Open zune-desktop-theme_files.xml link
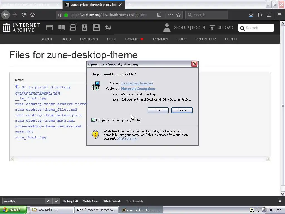285x214 pixels. pos(46,110)
